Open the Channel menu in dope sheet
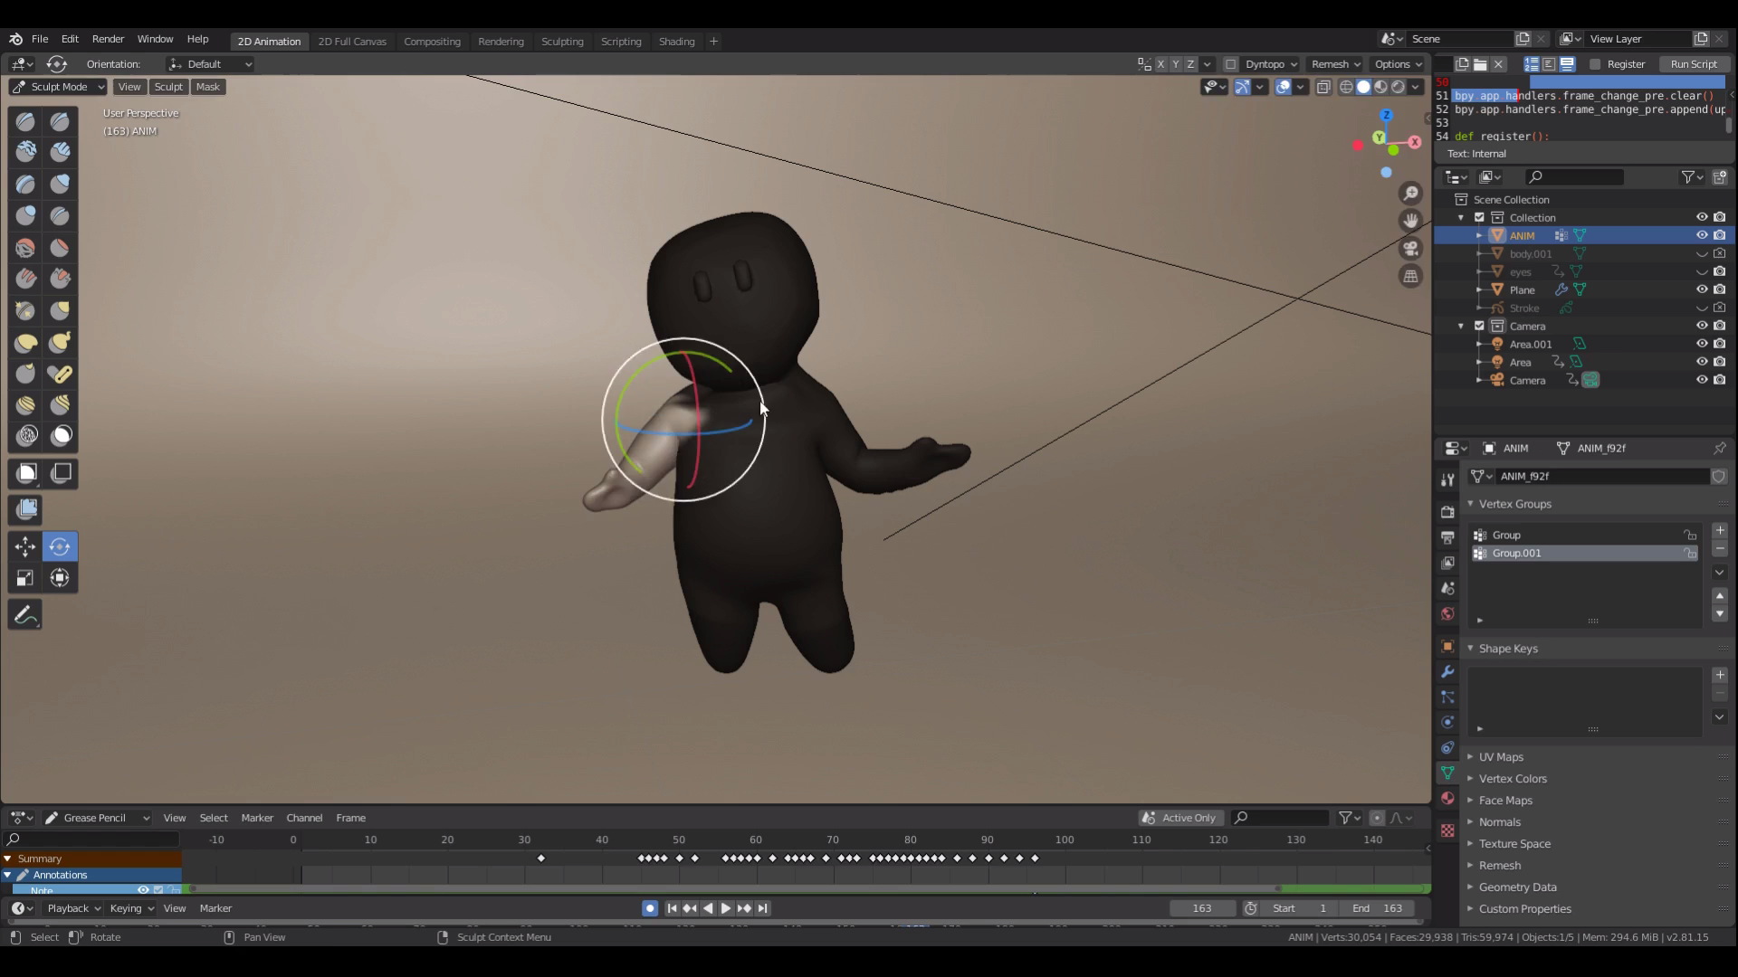Image resolution: width=1738 pixels, height=977 pixels. point(304,818)
